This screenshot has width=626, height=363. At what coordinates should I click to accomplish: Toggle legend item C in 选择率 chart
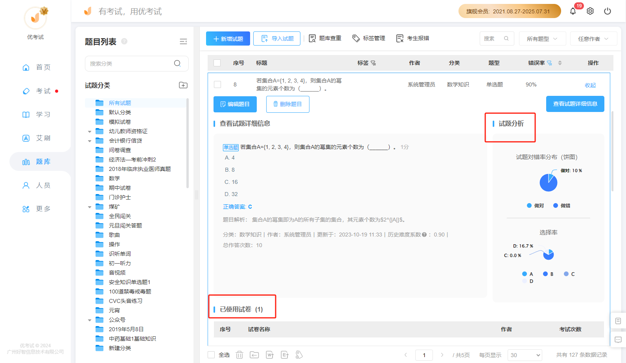click(x=569, y=274)
